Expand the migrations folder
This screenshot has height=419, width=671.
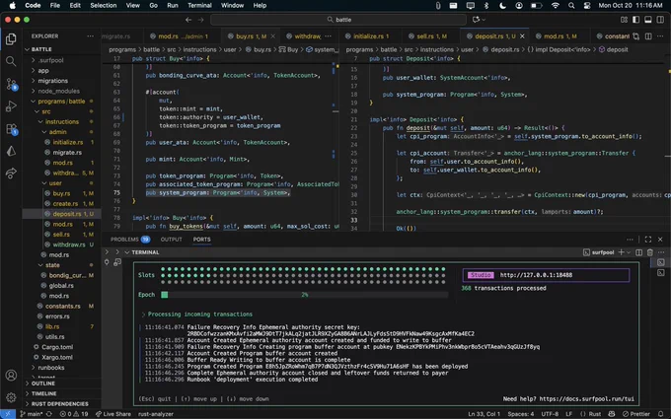[52, 81]
